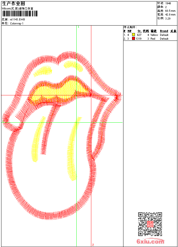The width and height of the screenshot is (178, 247).
Task: Click the tongue embroidery design preview
Action: (62, 135)
